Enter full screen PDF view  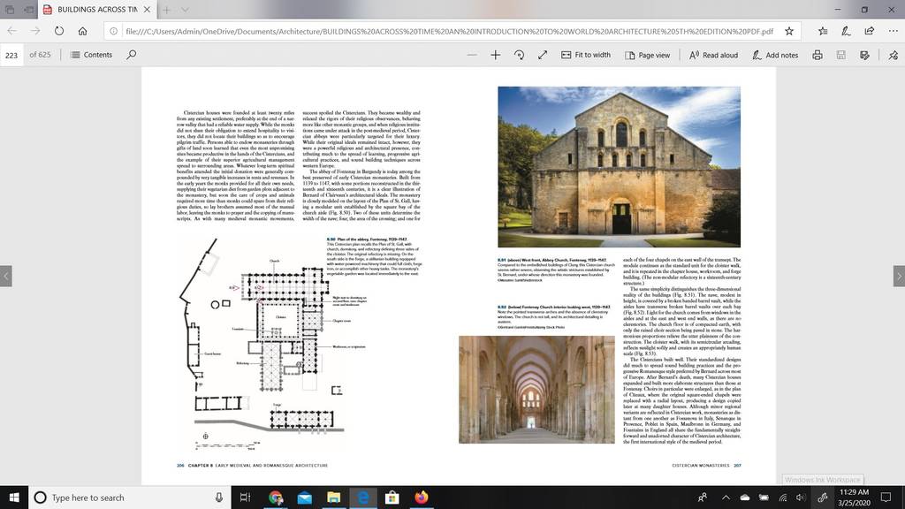pos(543,55)
